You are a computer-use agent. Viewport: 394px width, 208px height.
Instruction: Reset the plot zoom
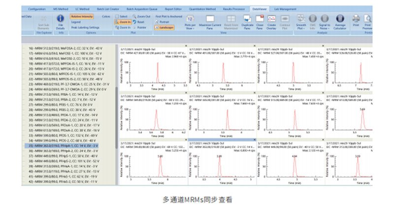(x=139, y=22)
